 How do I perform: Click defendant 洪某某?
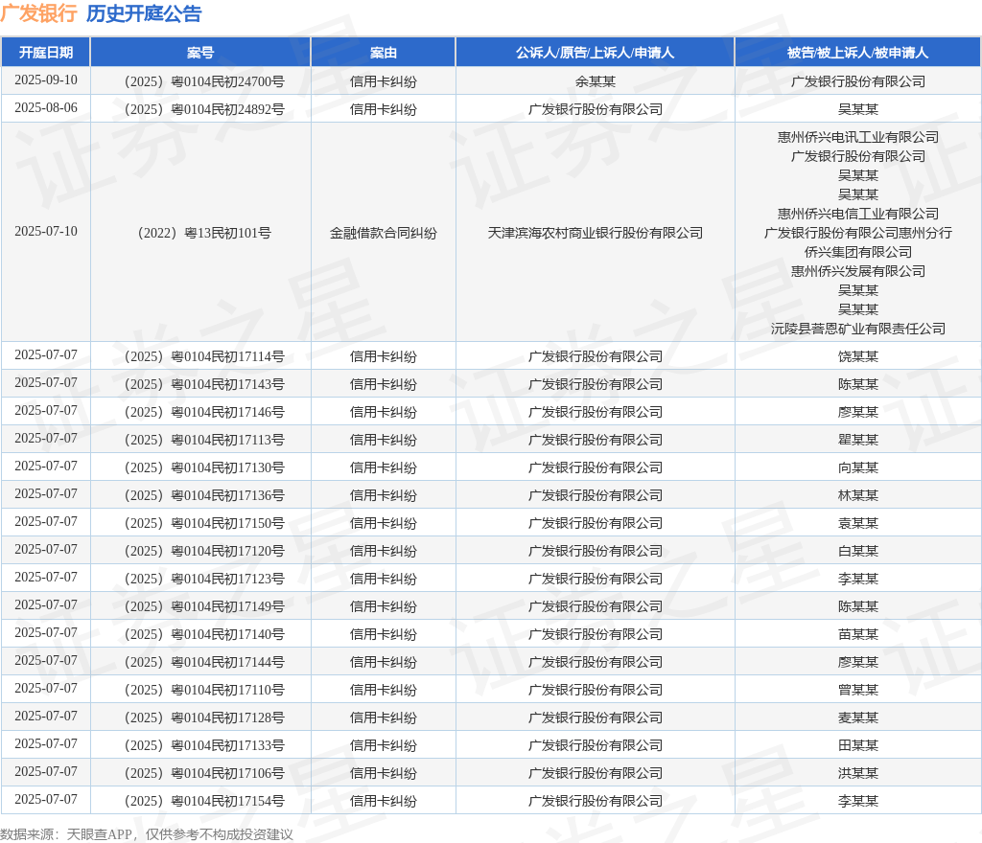click(x=858, y=773)
